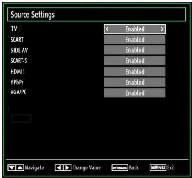
Task: Select the TV source row label
Action: pos(14,29)
